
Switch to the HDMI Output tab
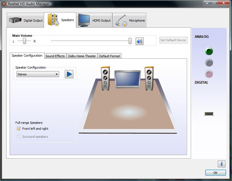coord(94,20)
